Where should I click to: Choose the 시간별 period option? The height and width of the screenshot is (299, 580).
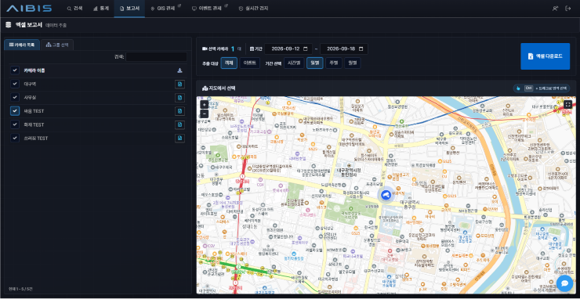tap(294, 63)
